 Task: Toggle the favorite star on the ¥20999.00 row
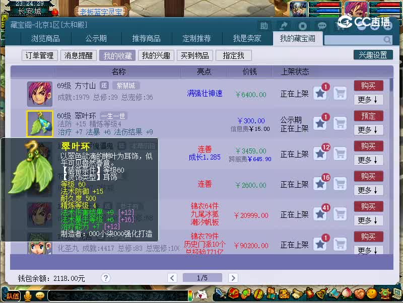pyautogui.click(x=320, y=214)
